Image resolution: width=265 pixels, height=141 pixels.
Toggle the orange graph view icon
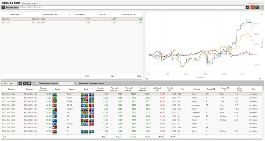253,7
